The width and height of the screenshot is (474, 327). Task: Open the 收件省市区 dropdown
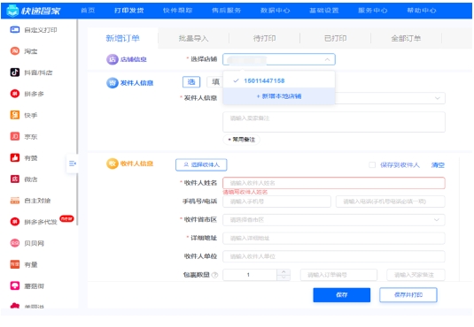click(x=334, y=219)
